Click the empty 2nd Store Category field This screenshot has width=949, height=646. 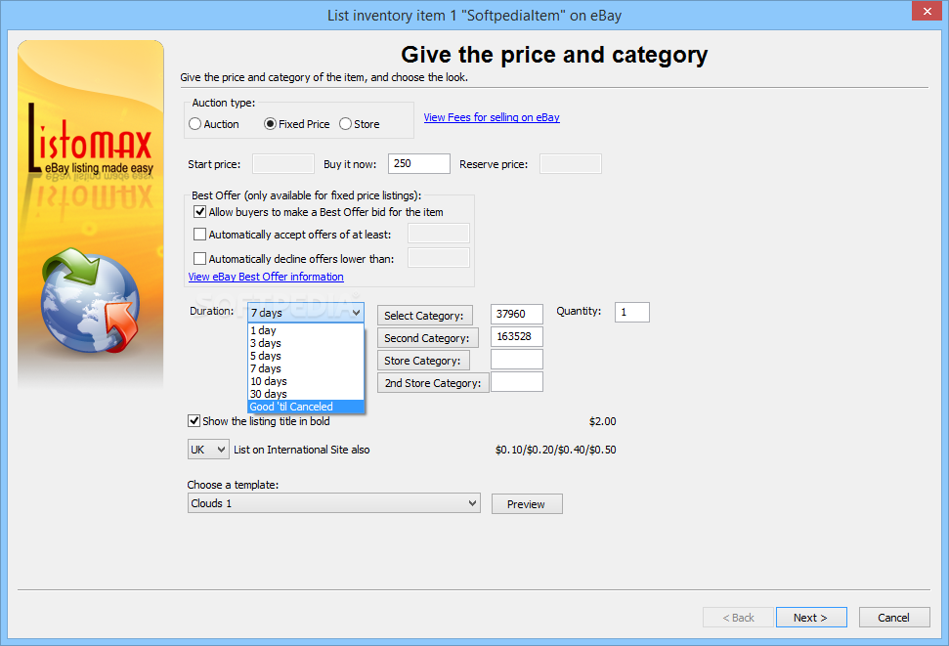point(517,381)
